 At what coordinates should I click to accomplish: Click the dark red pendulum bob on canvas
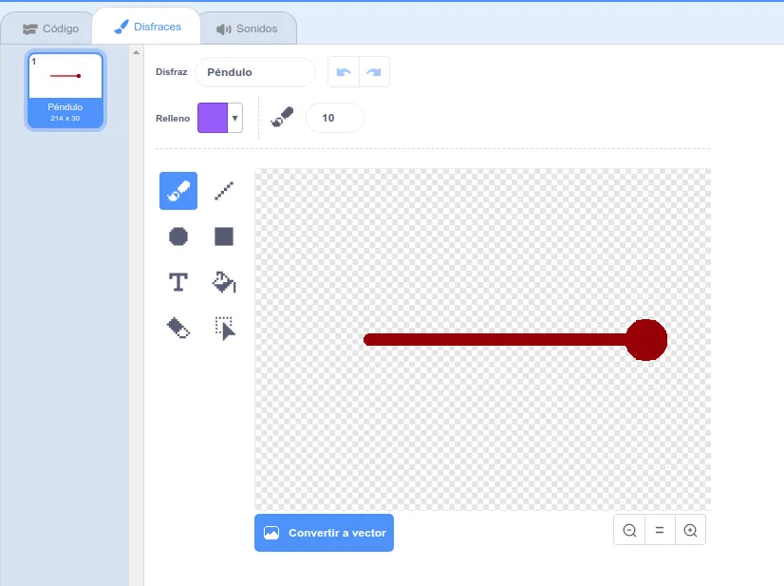646,340
